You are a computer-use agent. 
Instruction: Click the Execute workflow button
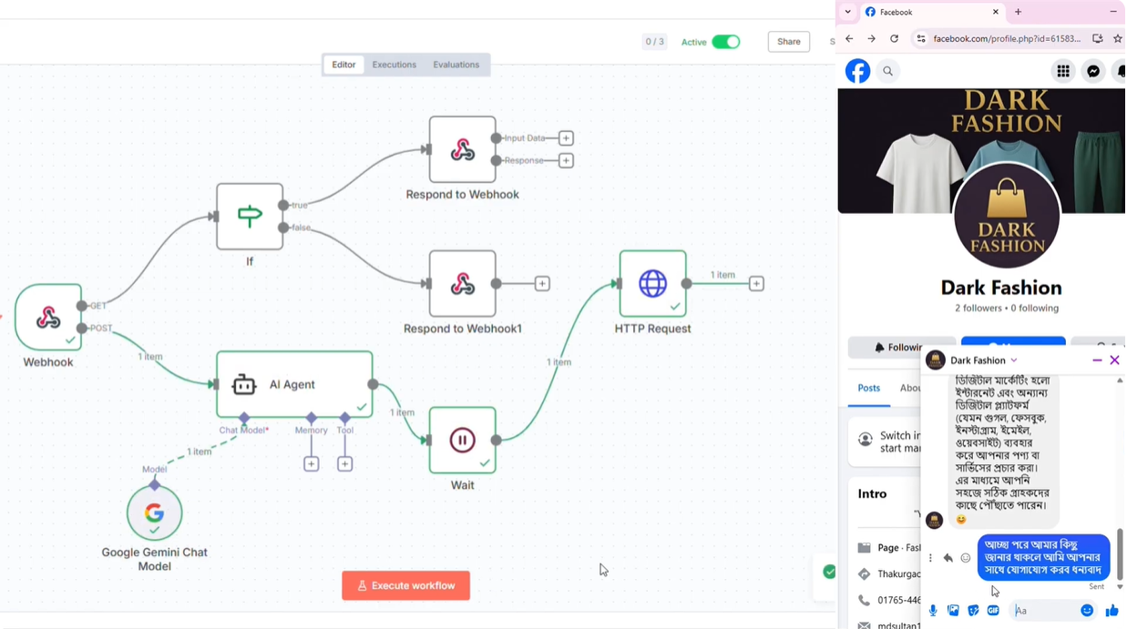click(x=405, y=585)
